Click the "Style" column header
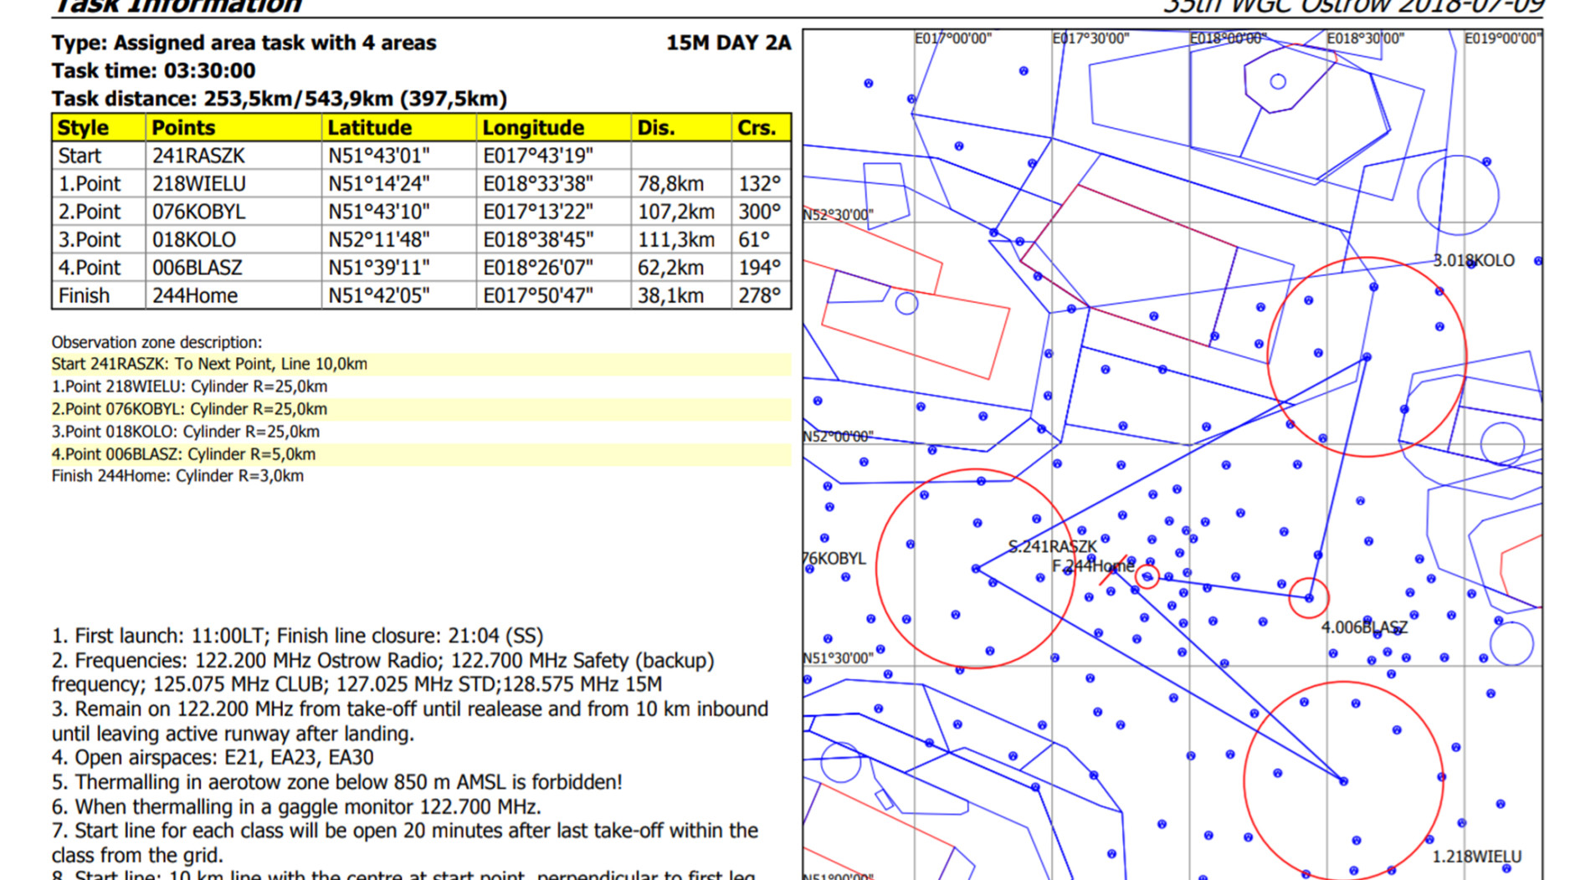 83,128
